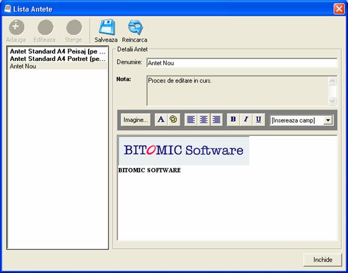Click the BITOMIC Software logo image
This screenshot has height=273, width=348.
[184, 151]
